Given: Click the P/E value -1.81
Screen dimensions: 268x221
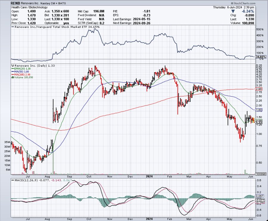Looking at the screenshot, I should coord(147,11).
